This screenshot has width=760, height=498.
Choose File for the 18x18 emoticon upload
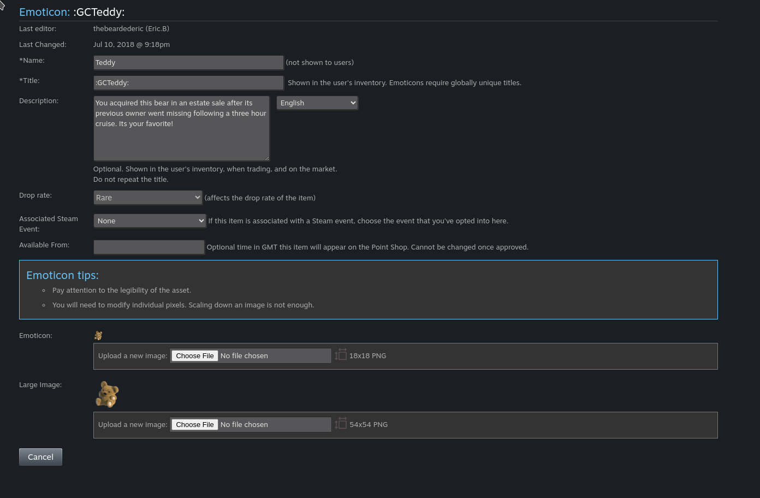coord(195,355)
